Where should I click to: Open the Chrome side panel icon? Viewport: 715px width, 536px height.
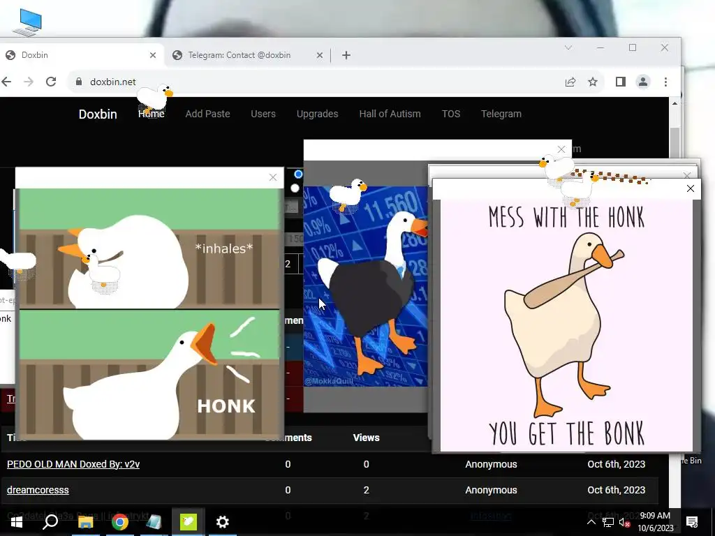click(620, 82)
